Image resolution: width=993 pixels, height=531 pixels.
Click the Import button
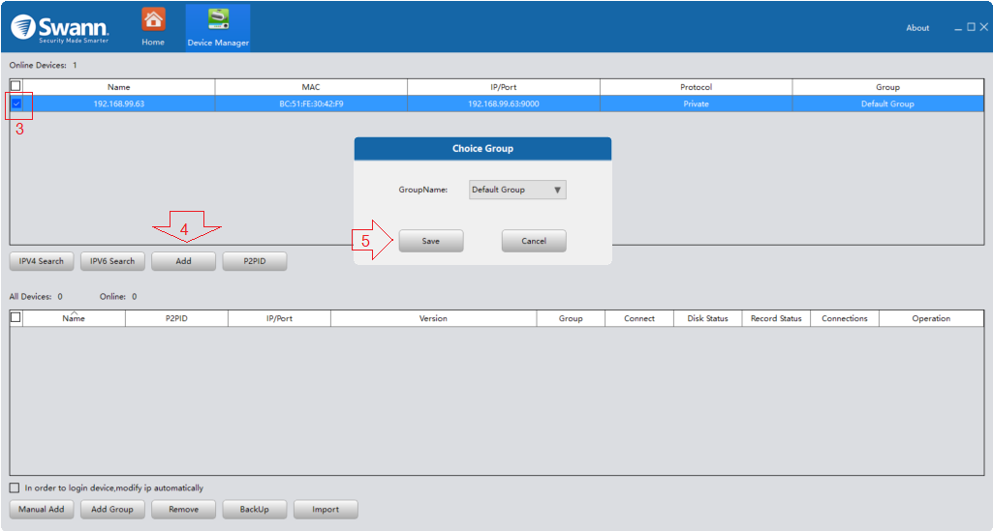click(326, 509)
